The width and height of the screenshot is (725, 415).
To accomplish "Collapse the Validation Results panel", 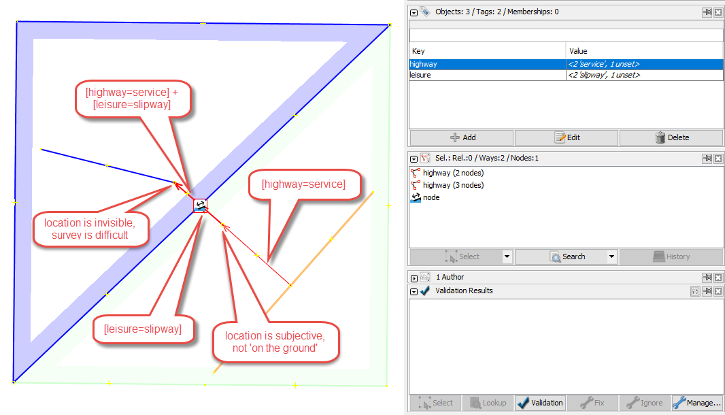I will tap(414, 291).
